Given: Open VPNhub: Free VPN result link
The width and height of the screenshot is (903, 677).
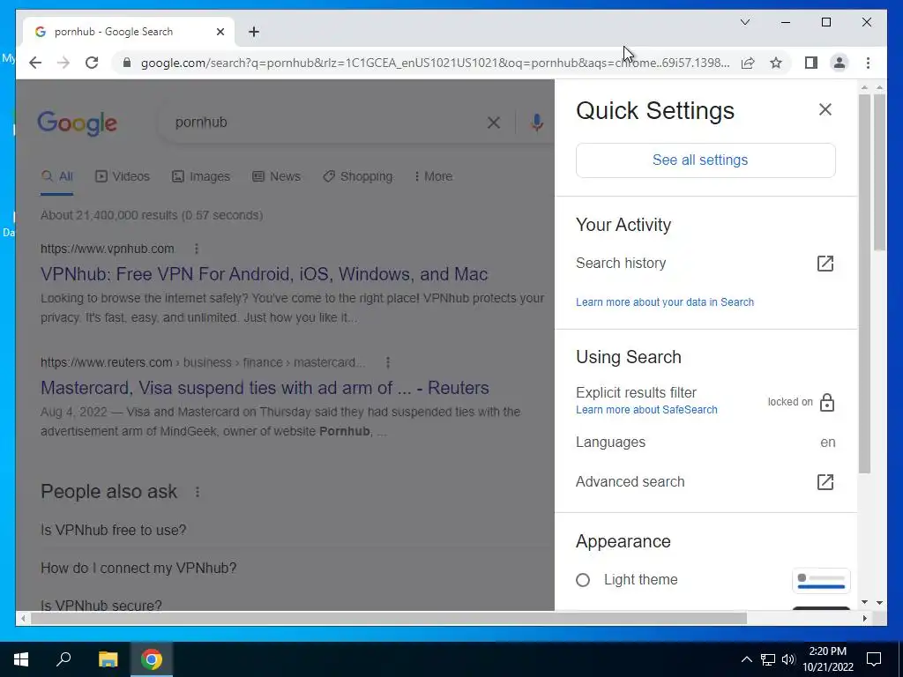Looking at the screenshot, I should click(x=264, y=274).
